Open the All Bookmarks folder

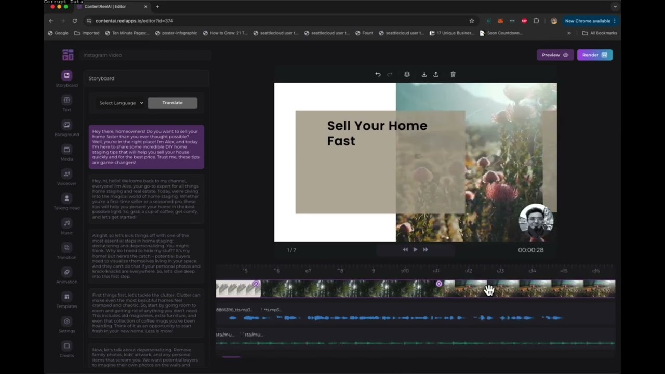[600, 33]
